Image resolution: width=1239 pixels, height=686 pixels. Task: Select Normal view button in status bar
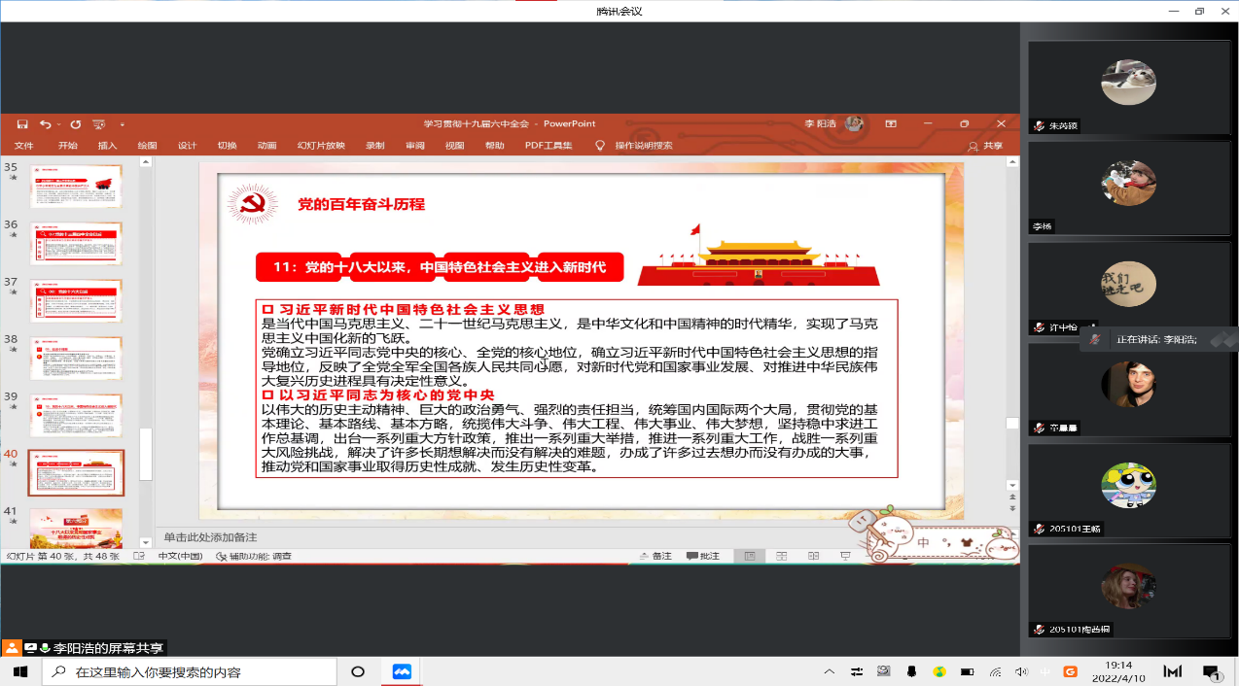[x=749, y=556]
